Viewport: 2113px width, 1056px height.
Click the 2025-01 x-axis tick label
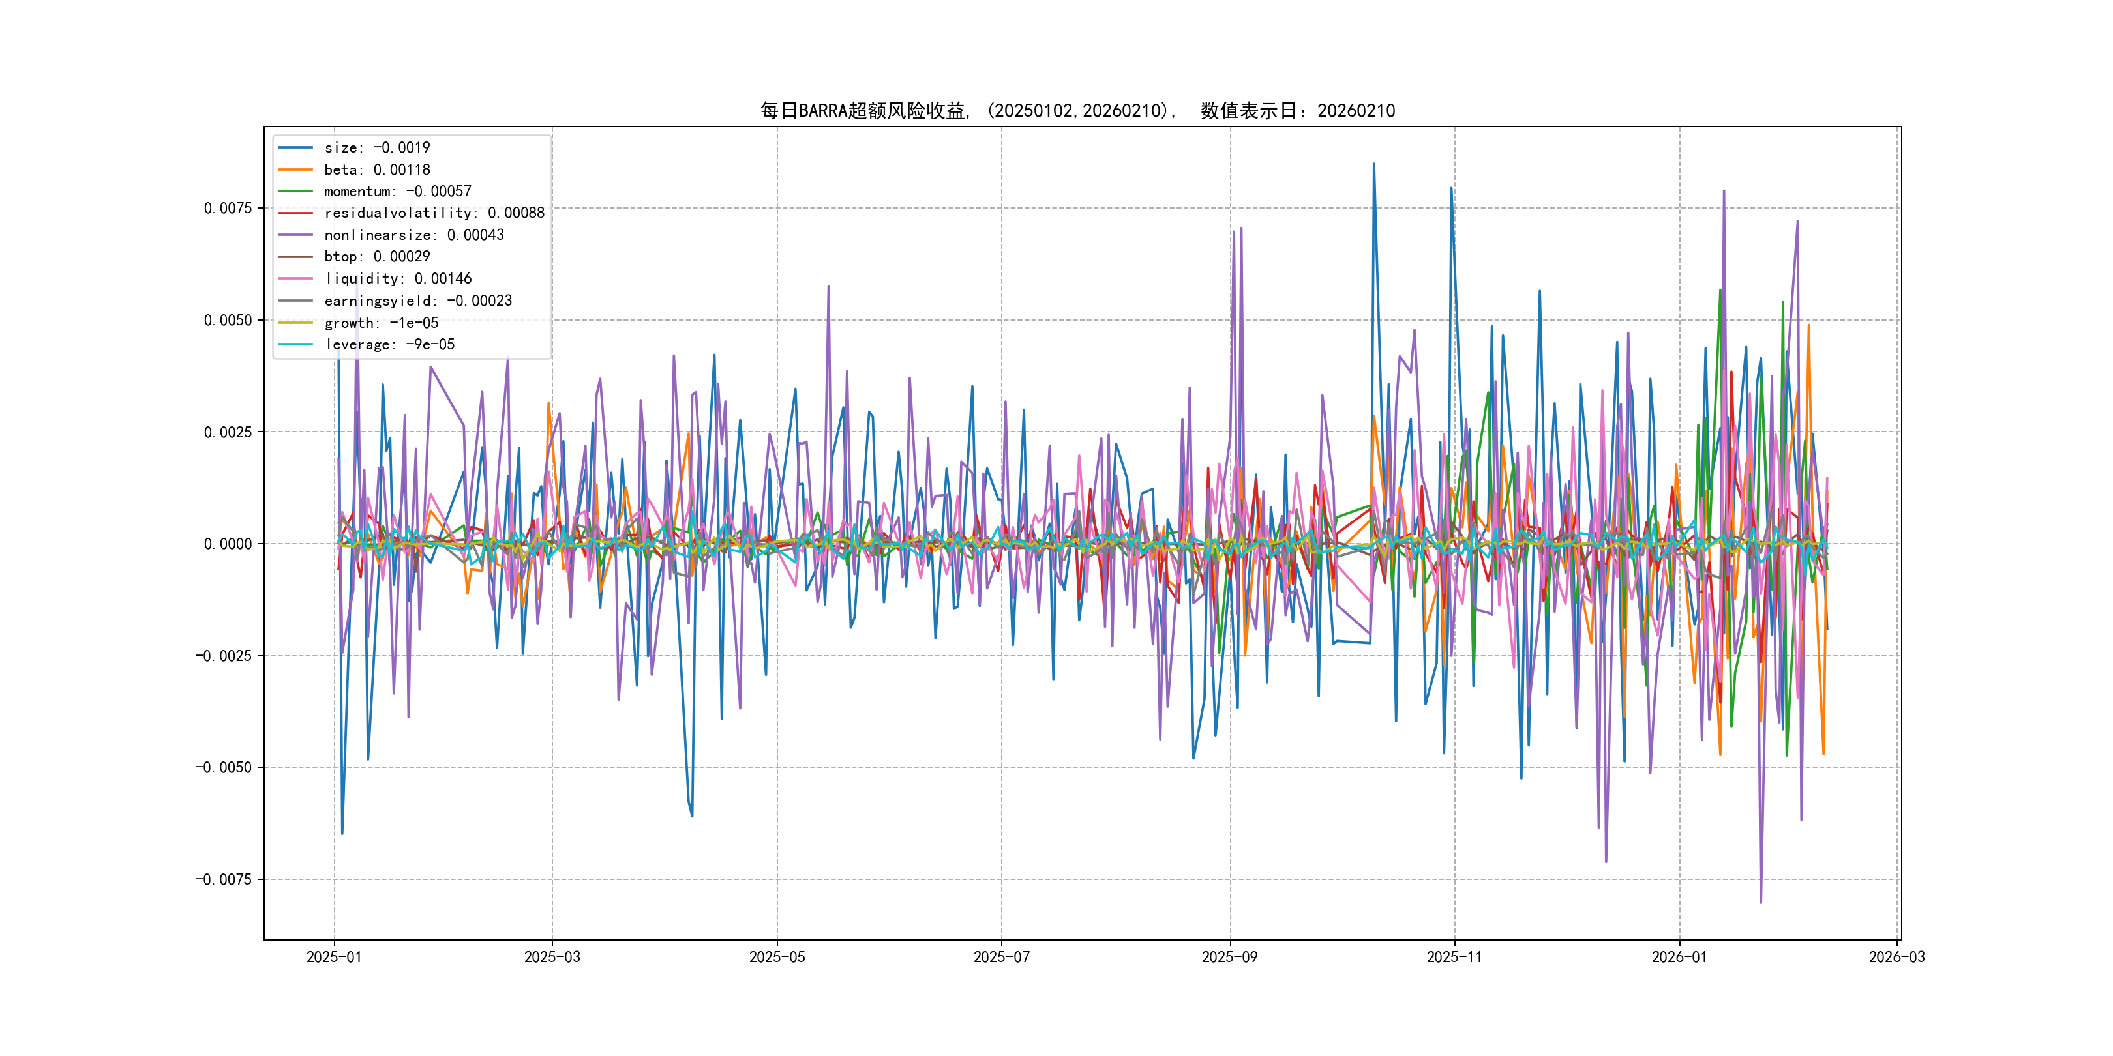pos(334,957)
